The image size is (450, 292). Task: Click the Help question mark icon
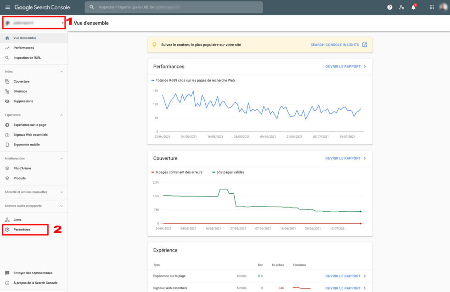[x=390, y=7]
